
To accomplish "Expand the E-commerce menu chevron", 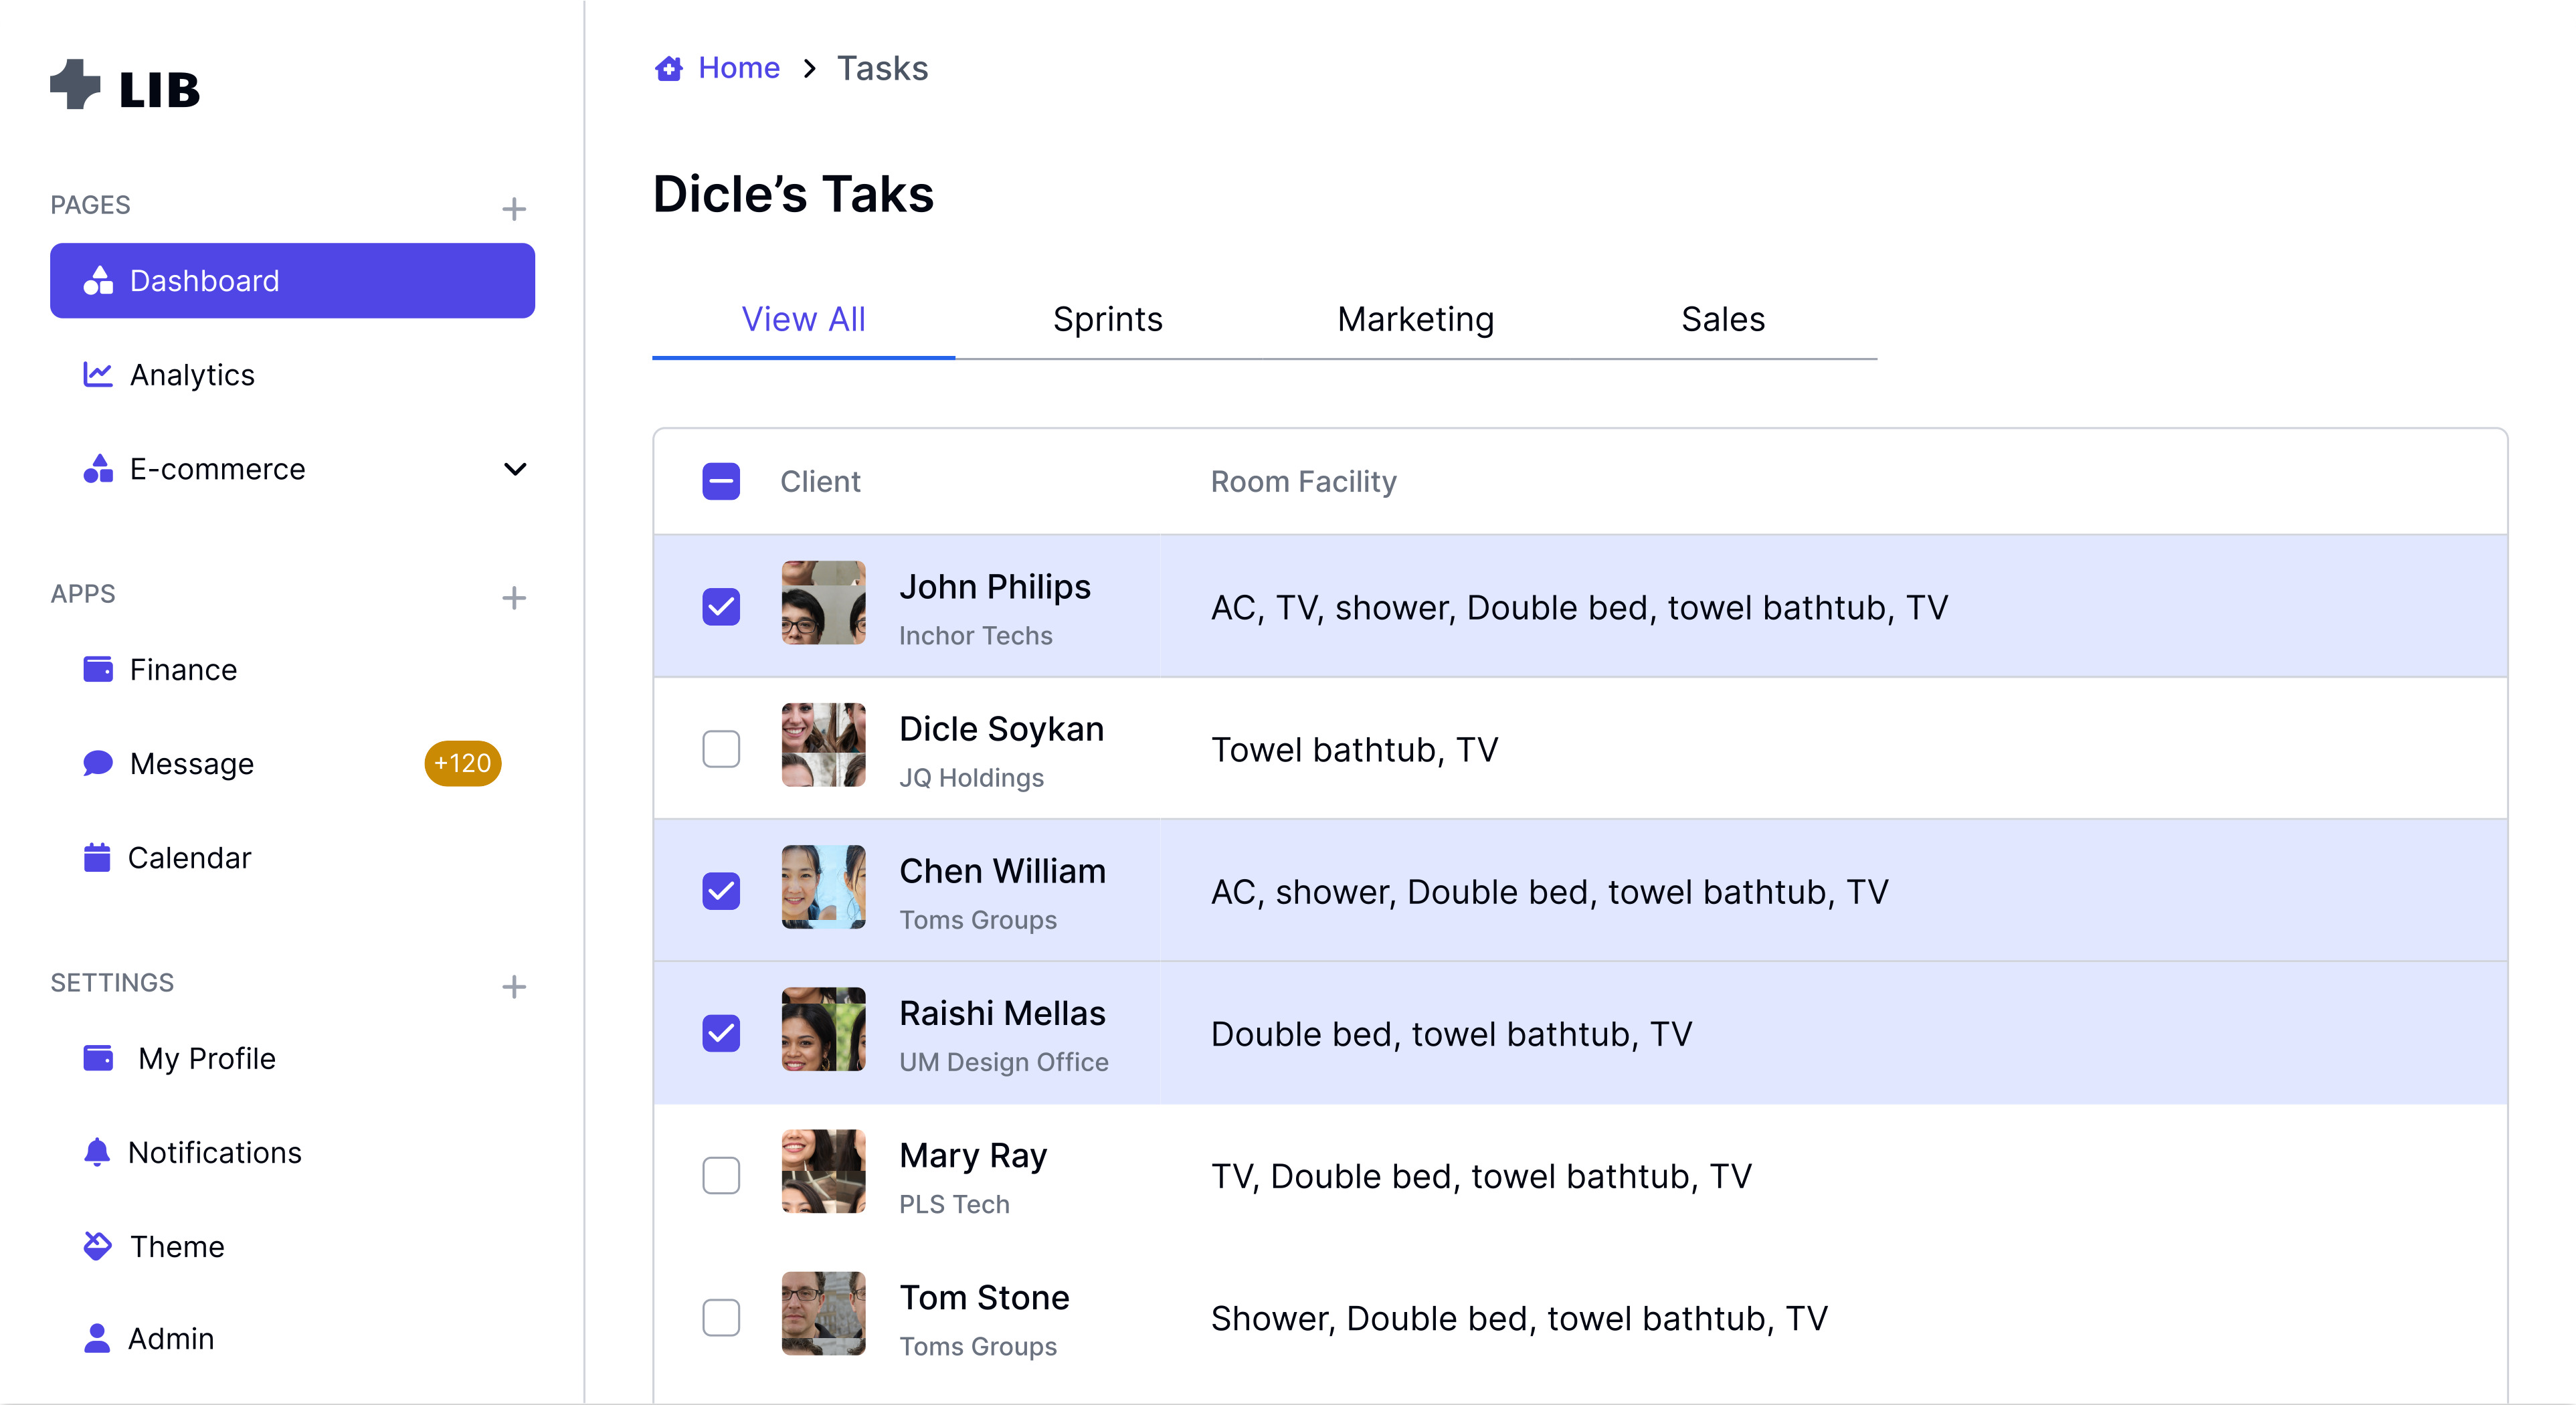I will click(515, 469).
